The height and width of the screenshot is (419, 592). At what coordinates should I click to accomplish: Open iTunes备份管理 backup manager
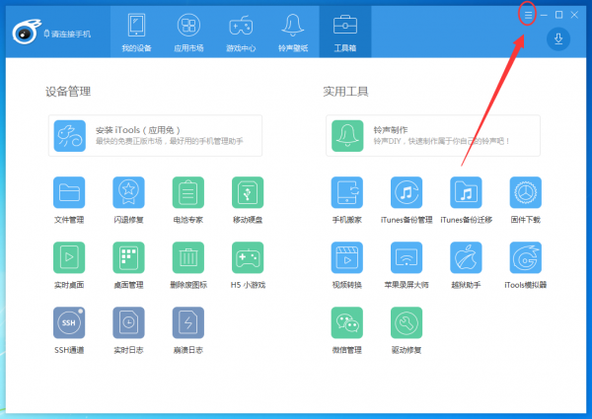407,192
